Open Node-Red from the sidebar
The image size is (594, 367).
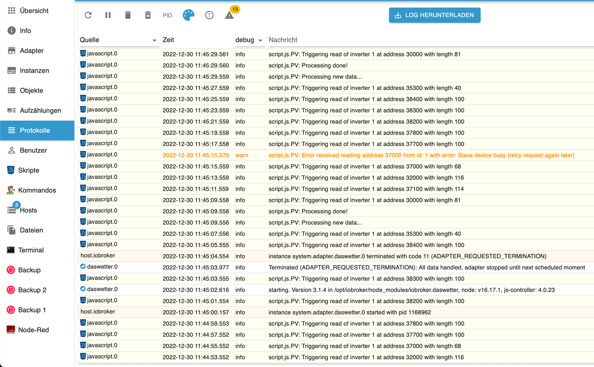[37, 330]
